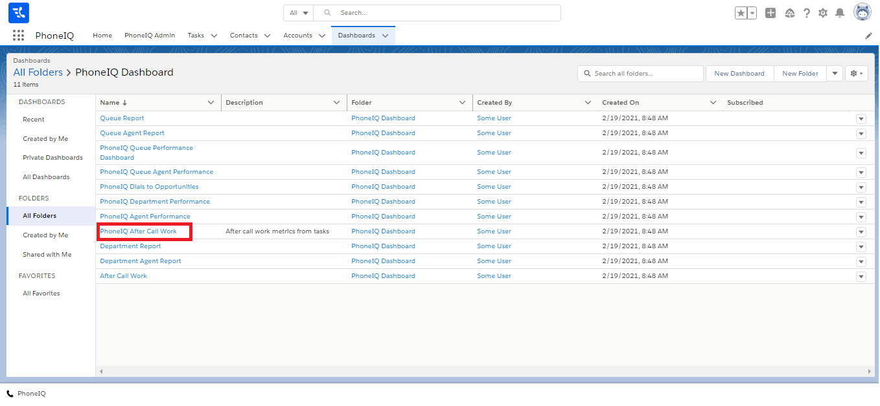This screenshot has height=406, width=880.
Task: Open the PhoneIQ After Call Work dashboard
Action: point(138,231)
